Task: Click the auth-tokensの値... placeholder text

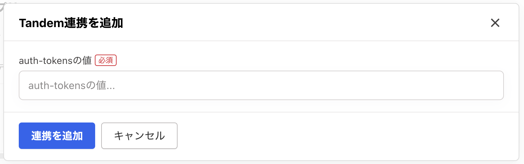Action: (x=72, y=86)
